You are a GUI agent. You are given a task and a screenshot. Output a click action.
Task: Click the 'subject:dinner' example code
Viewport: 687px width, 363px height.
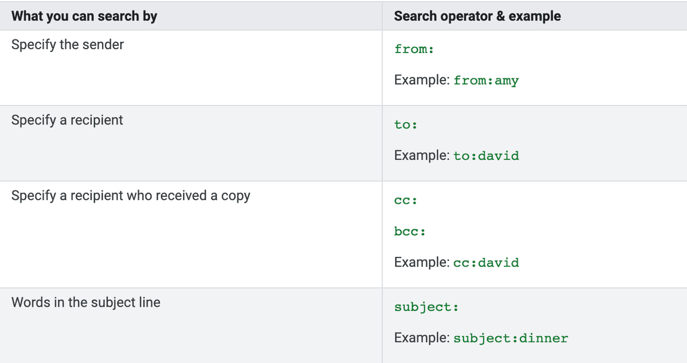(x=510, y=339)
